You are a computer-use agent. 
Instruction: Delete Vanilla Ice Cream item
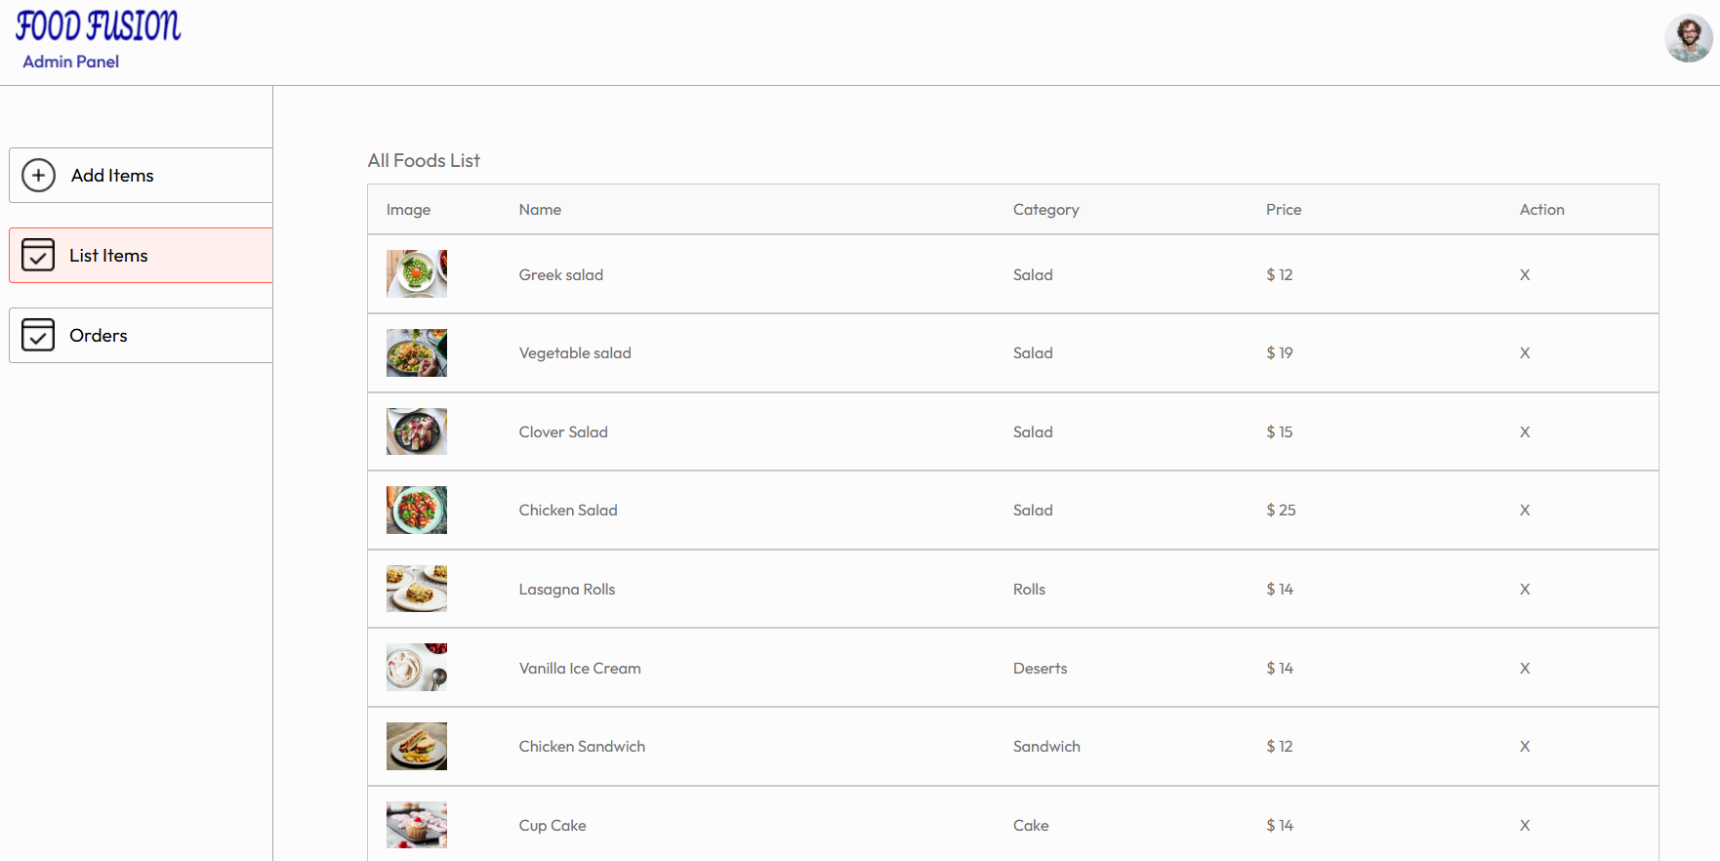tap(1525, 669)
